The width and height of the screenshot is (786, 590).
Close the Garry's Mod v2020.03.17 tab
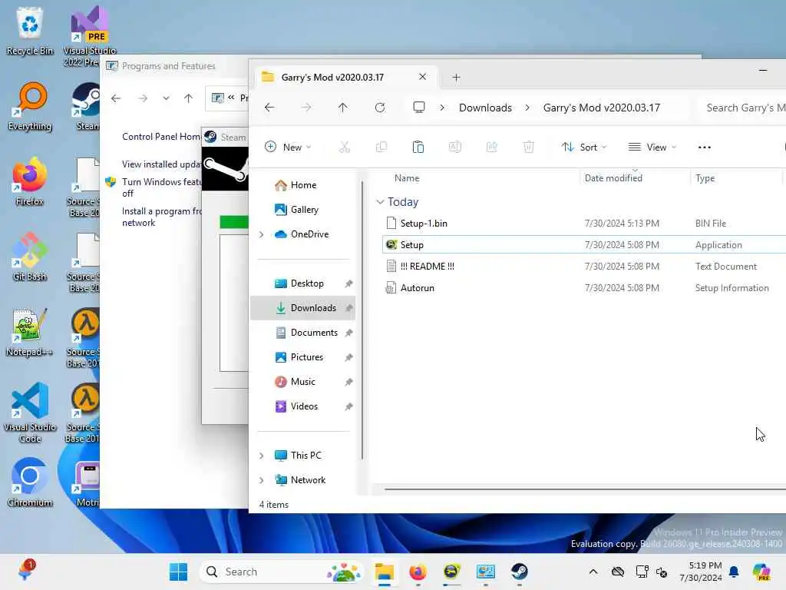[x=423, y=77]
